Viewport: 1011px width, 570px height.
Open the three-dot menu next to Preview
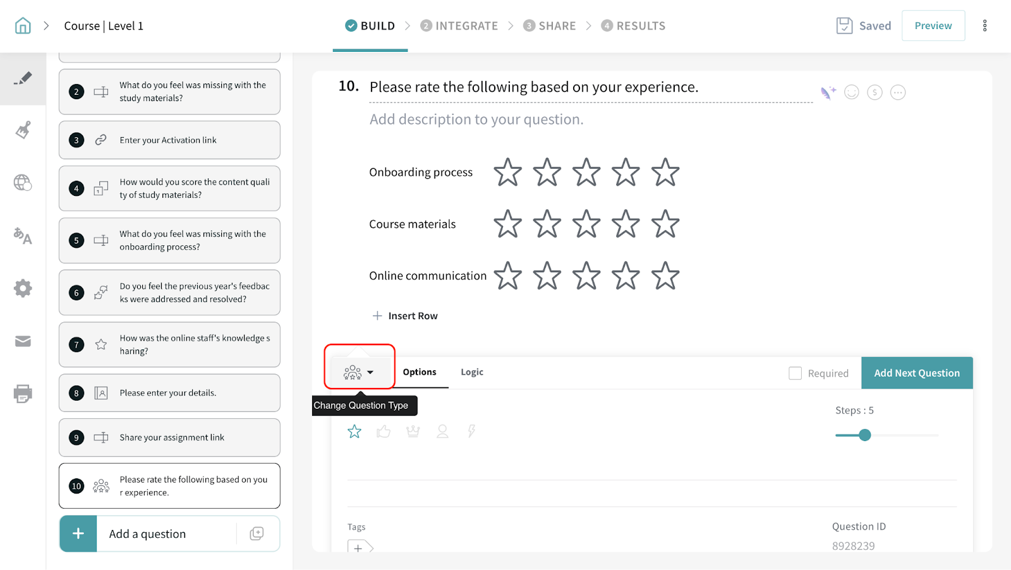coord(984,26)
